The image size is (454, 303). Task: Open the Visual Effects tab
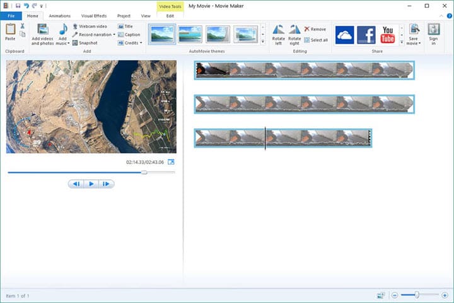pyautogui.click(x=95, y=15)
